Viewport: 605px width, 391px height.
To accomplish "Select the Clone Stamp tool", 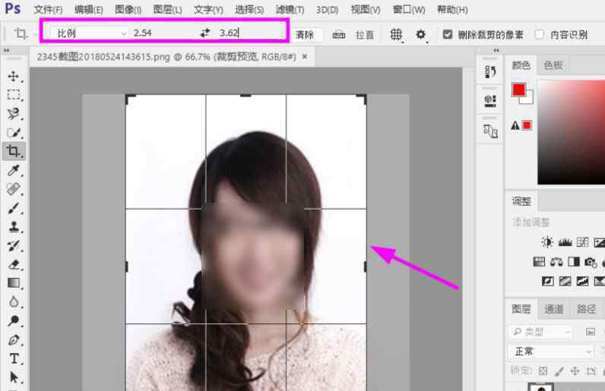I will tap(14, 226).
